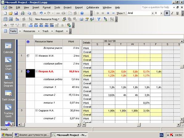Toggle Italic formatting button
The width and height of the screenshot is (184, 138).
pyautogui.click(x=172, y=13)
